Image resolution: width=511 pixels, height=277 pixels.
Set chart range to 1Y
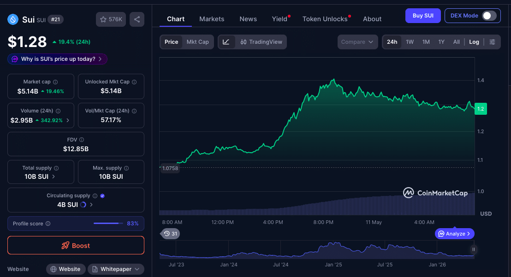click(441, 42)
